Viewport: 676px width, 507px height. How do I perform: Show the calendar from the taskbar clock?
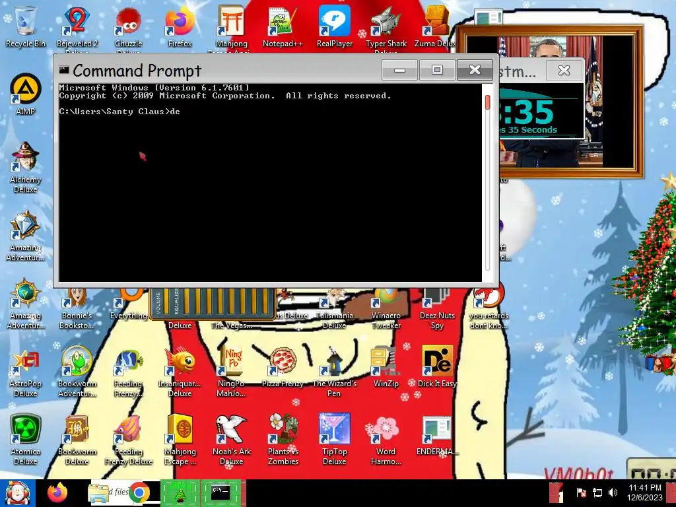coord(644,492)
